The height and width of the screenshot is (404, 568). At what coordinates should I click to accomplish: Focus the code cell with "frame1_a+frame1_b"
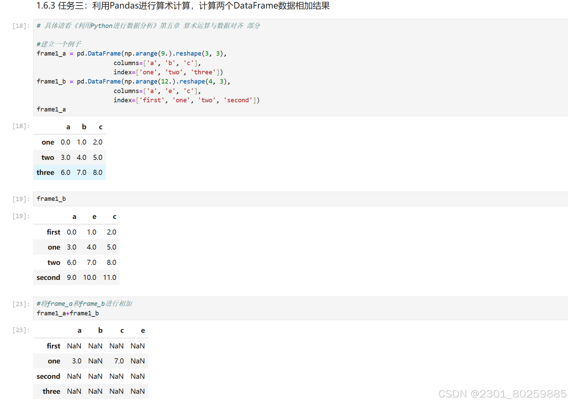pos(300,308)
